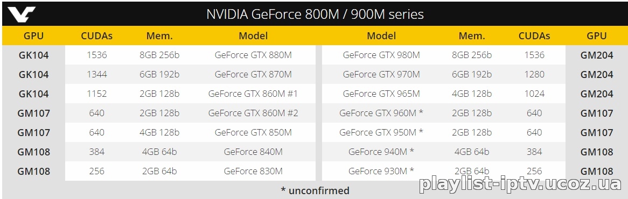Click the table title NVIDIA GeForce 800M / 900M series
The image size is (628, 199).
click(315, 14)
